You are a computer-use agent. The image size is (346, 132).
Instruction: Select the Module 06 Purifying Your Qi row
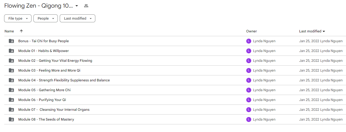(x=175, y=100)
